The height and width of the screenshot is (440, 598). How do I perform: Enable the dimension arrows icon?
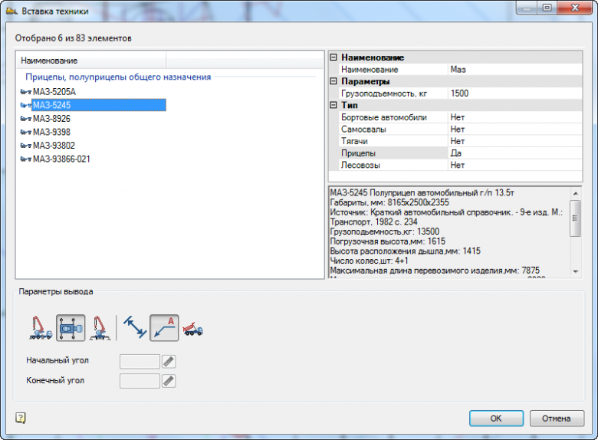click(x=135, y=328)
